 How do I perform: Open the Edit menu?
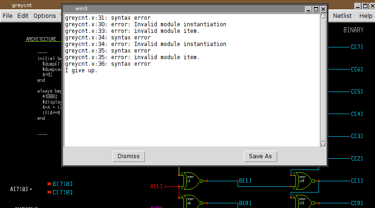[x=23, y=15]
